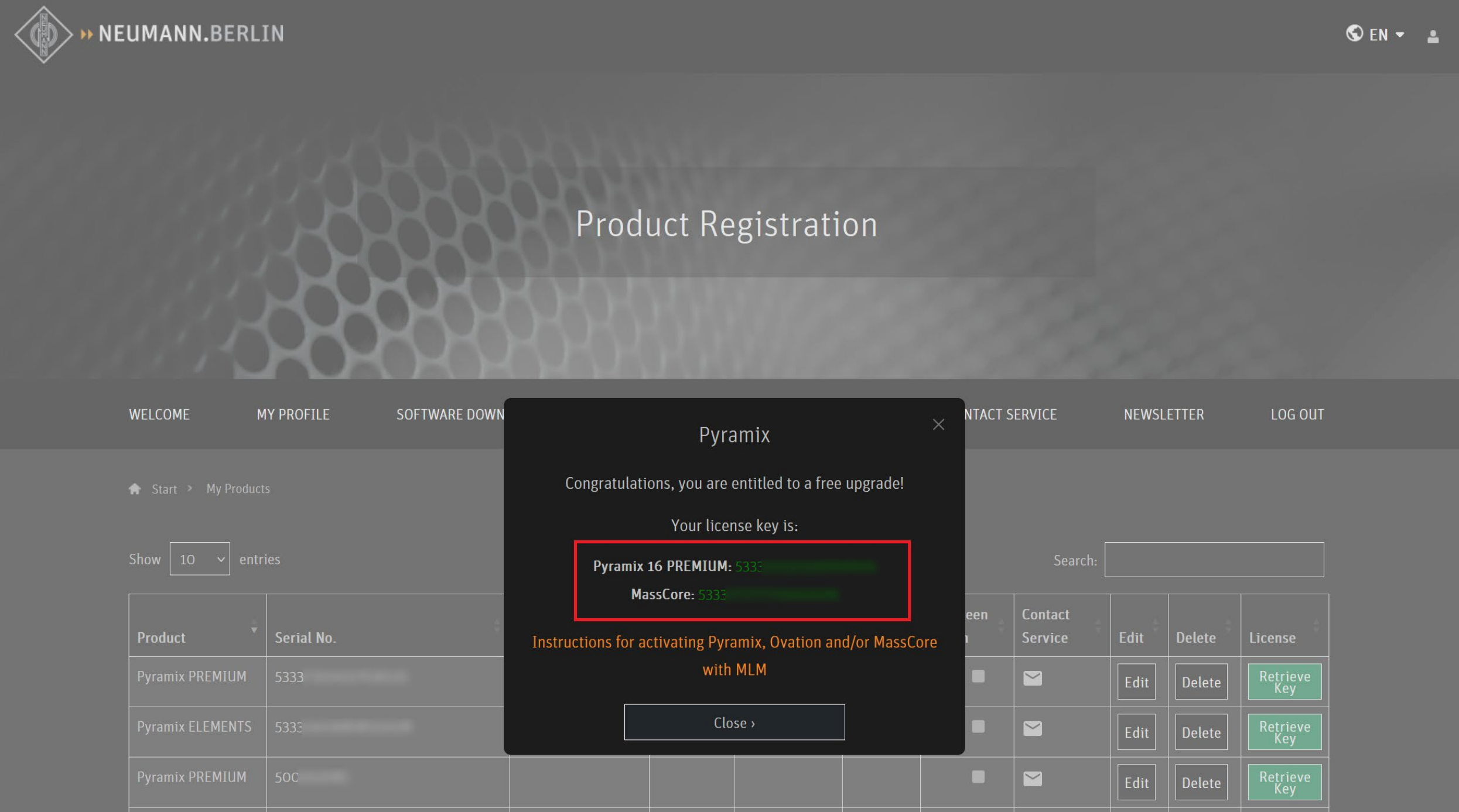Viewport: 1459px width, 812px height.
Task: Click envelope icon in last visible row
Action: (x=1032, y=779)
